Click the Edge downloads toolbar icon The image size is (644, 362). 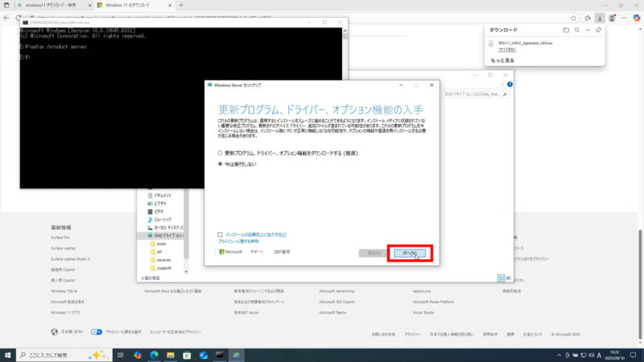click(599, 17)
